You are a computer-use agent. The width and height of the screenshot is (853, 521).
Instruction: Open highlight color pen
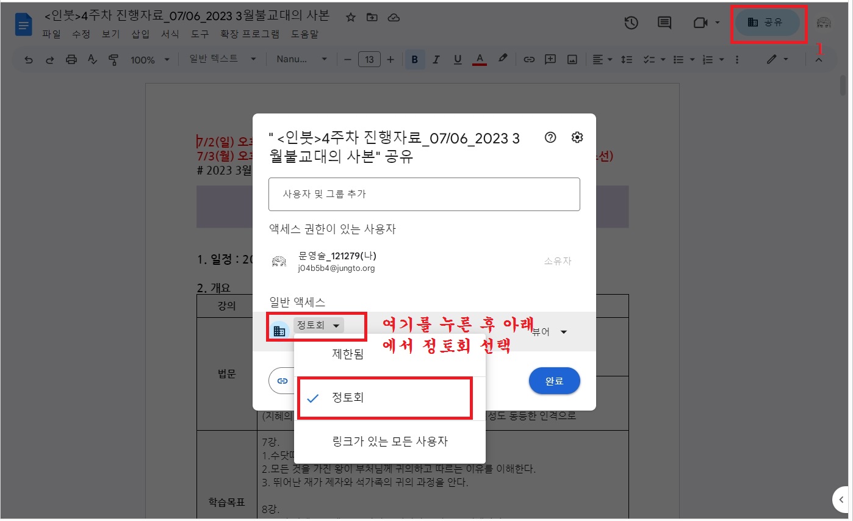pos(503,59)
